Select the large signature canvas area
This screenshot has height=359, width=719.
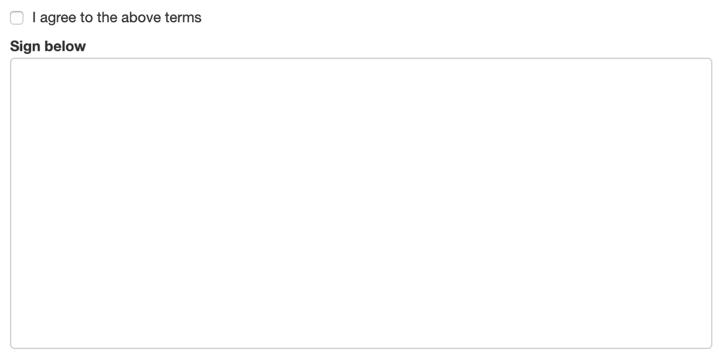[361, 203]
